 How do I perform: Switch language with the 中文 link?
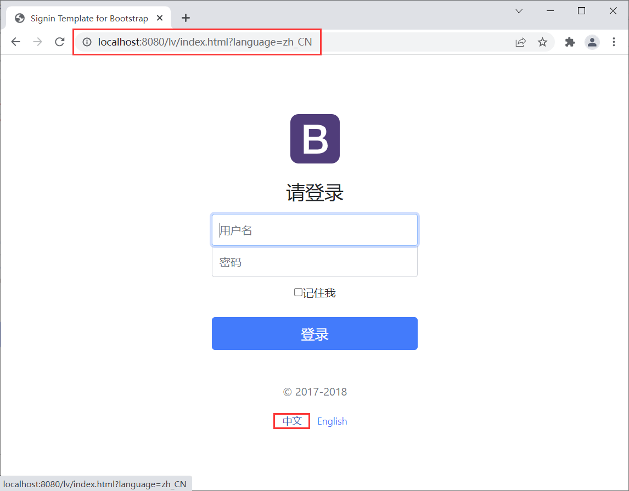pos(292,421)
